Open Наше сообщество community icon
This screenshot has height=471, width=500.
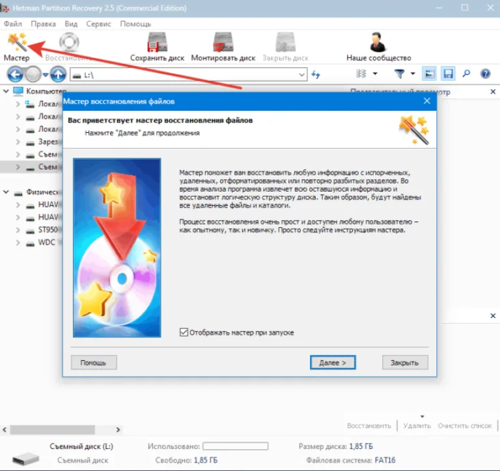[378, 42]
